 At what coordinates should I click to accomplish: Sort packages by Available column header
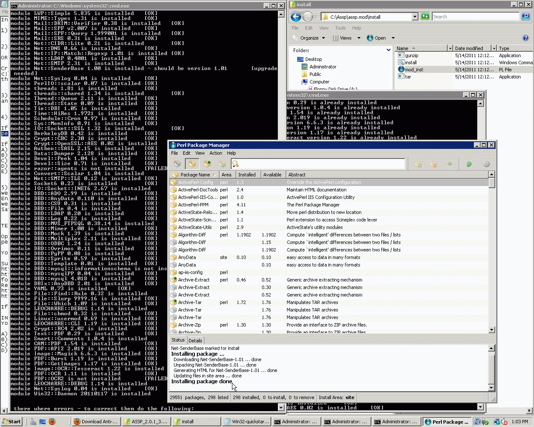[273, 175]
